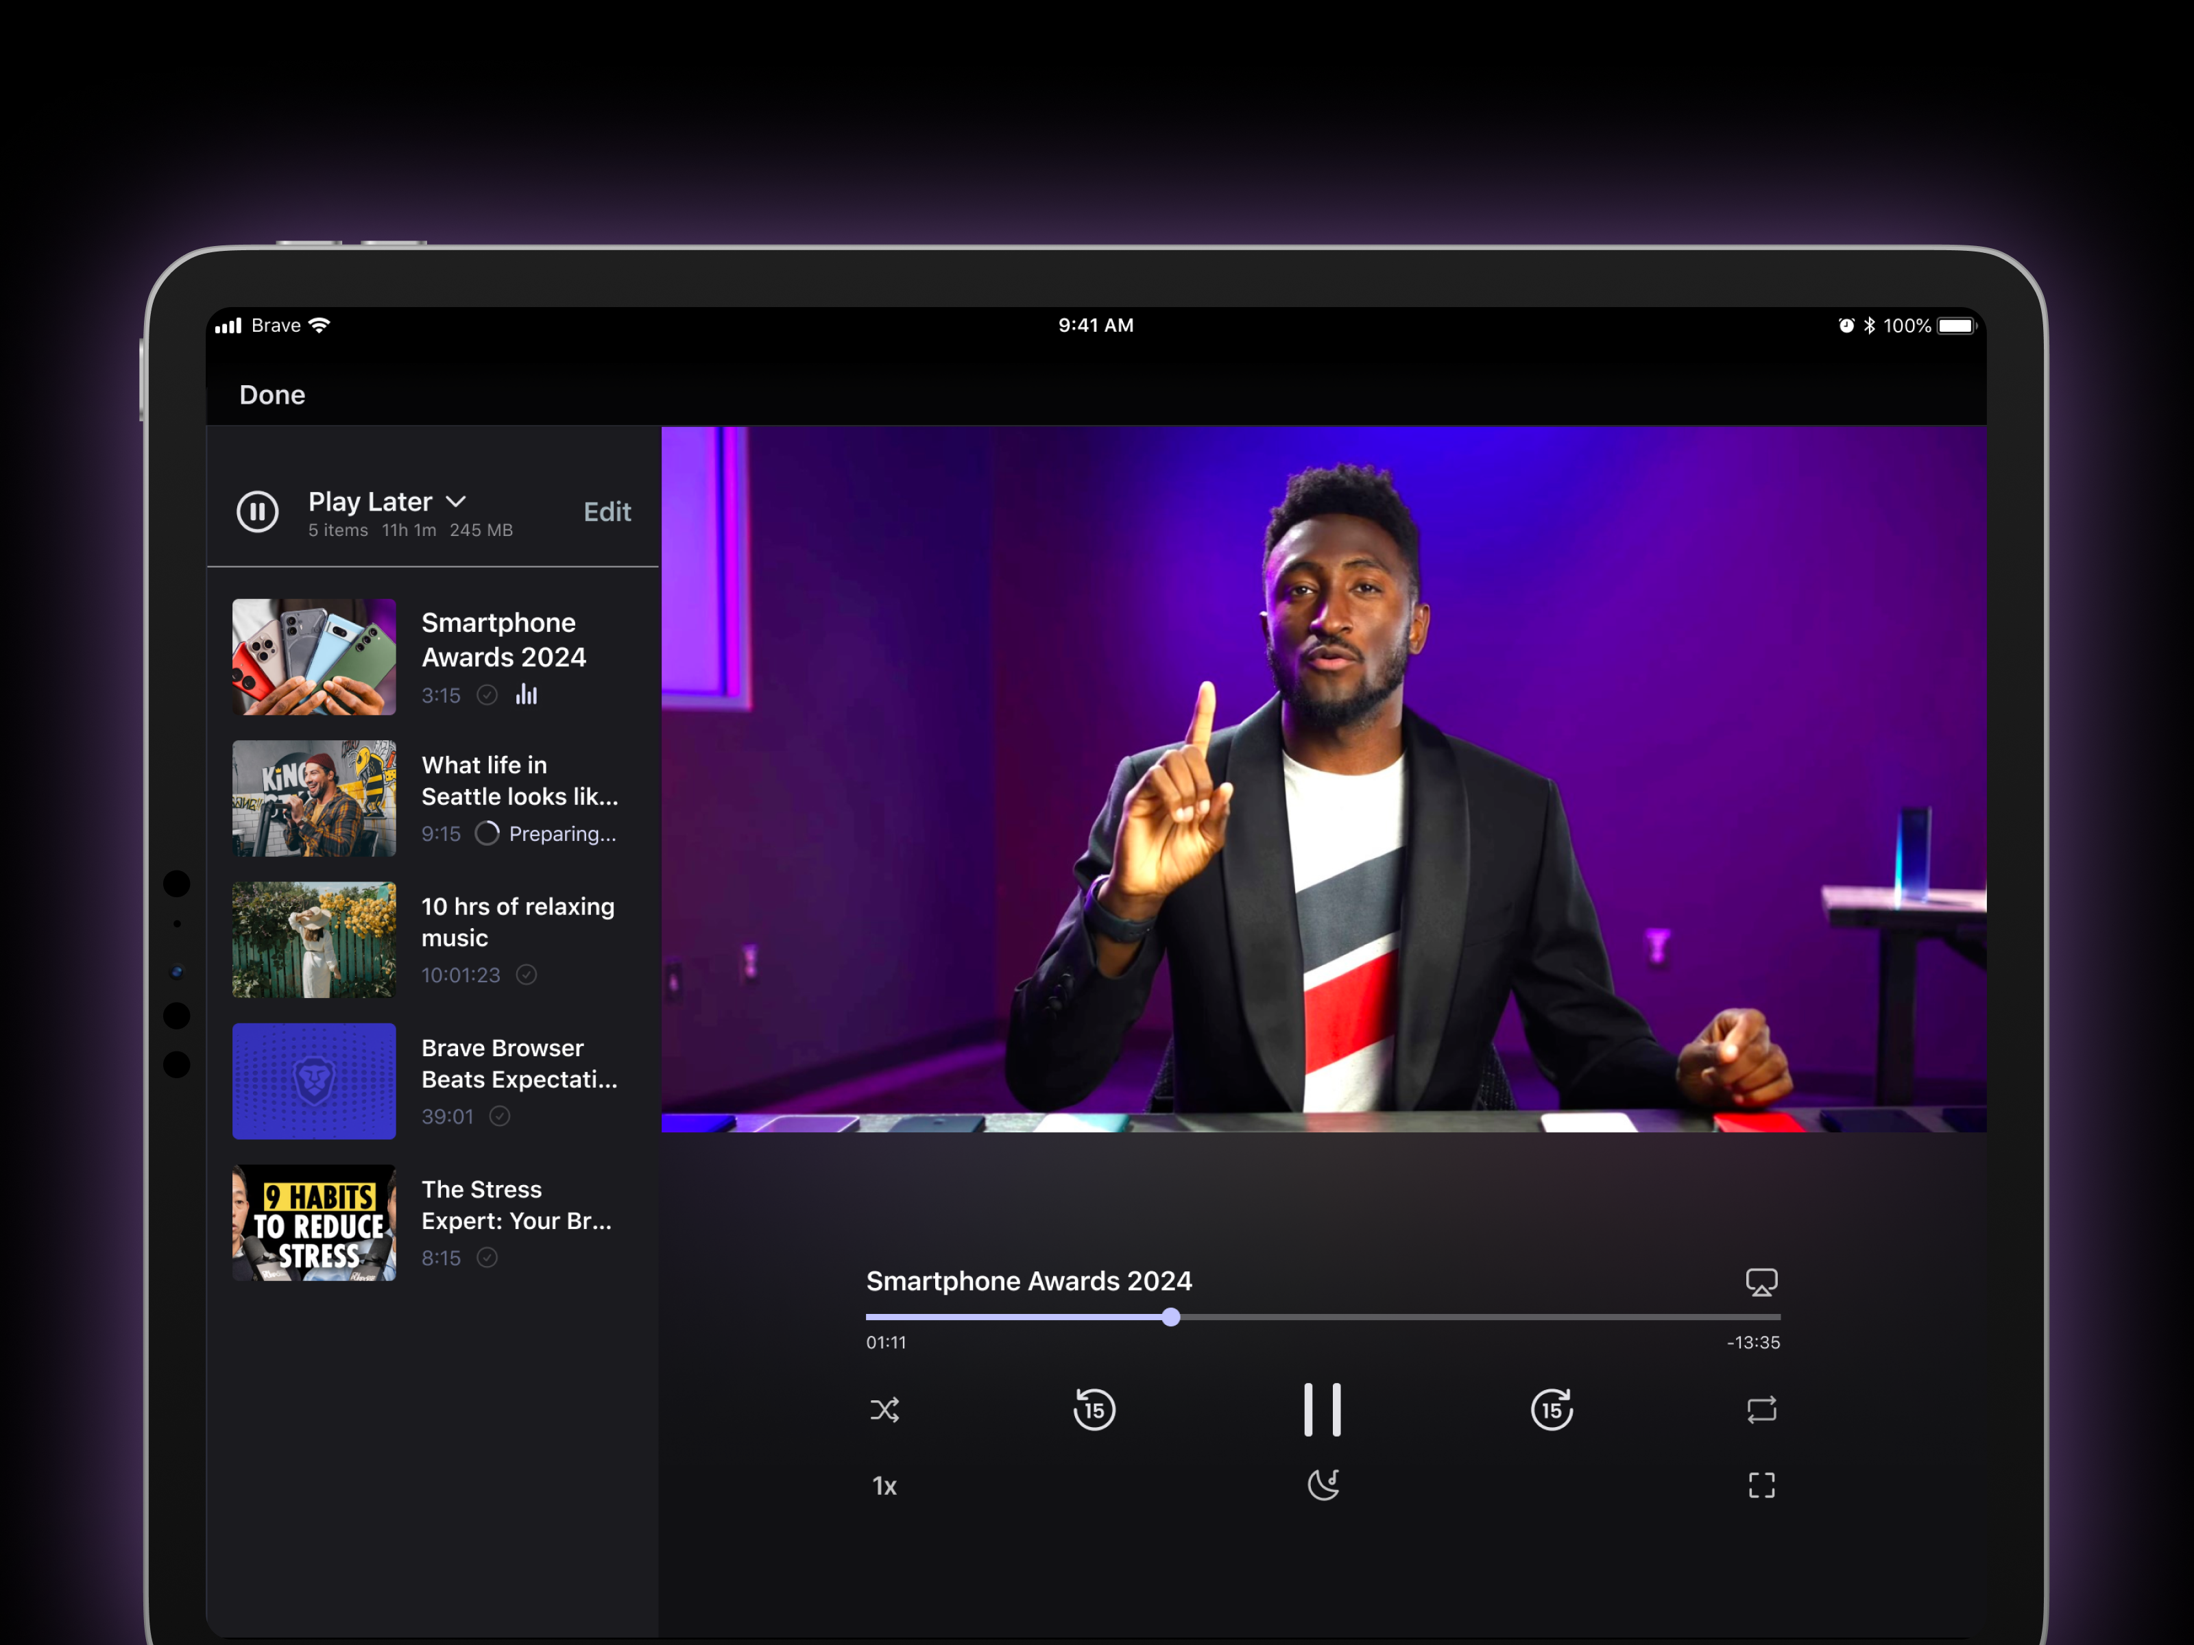Image resolution: width=2194 pixels, height=1645 pixels.
Task: Expand the Play Later playlist dropdown
Action: click(x=456, y=501)
